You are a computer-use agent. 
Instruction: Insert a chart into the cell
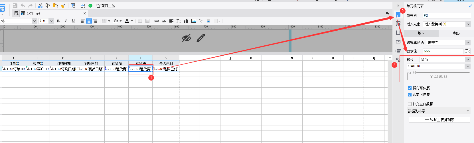coord(186,21)
